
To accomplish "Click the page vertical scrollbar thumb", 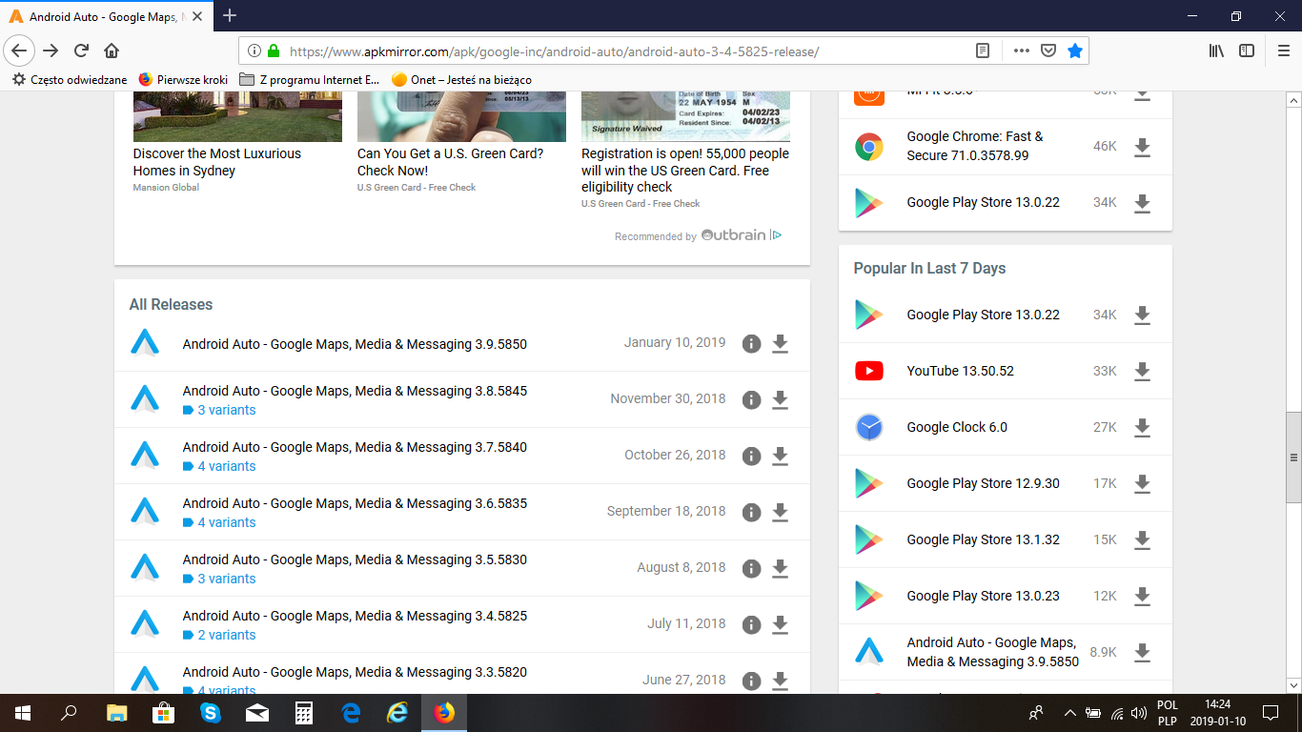I will (1293, 457).
